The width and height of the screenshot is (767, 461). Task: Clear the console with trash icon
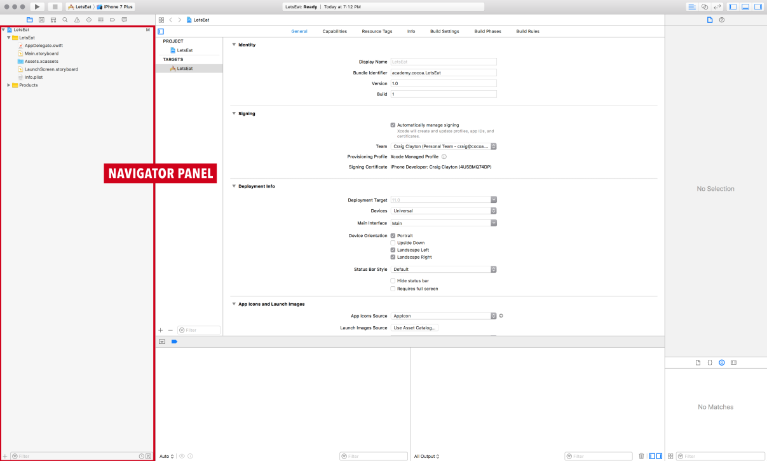(x=641, y=456)
